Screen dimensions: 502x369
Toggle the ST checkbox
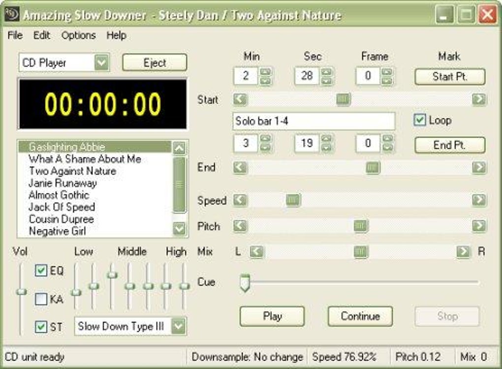41,327
